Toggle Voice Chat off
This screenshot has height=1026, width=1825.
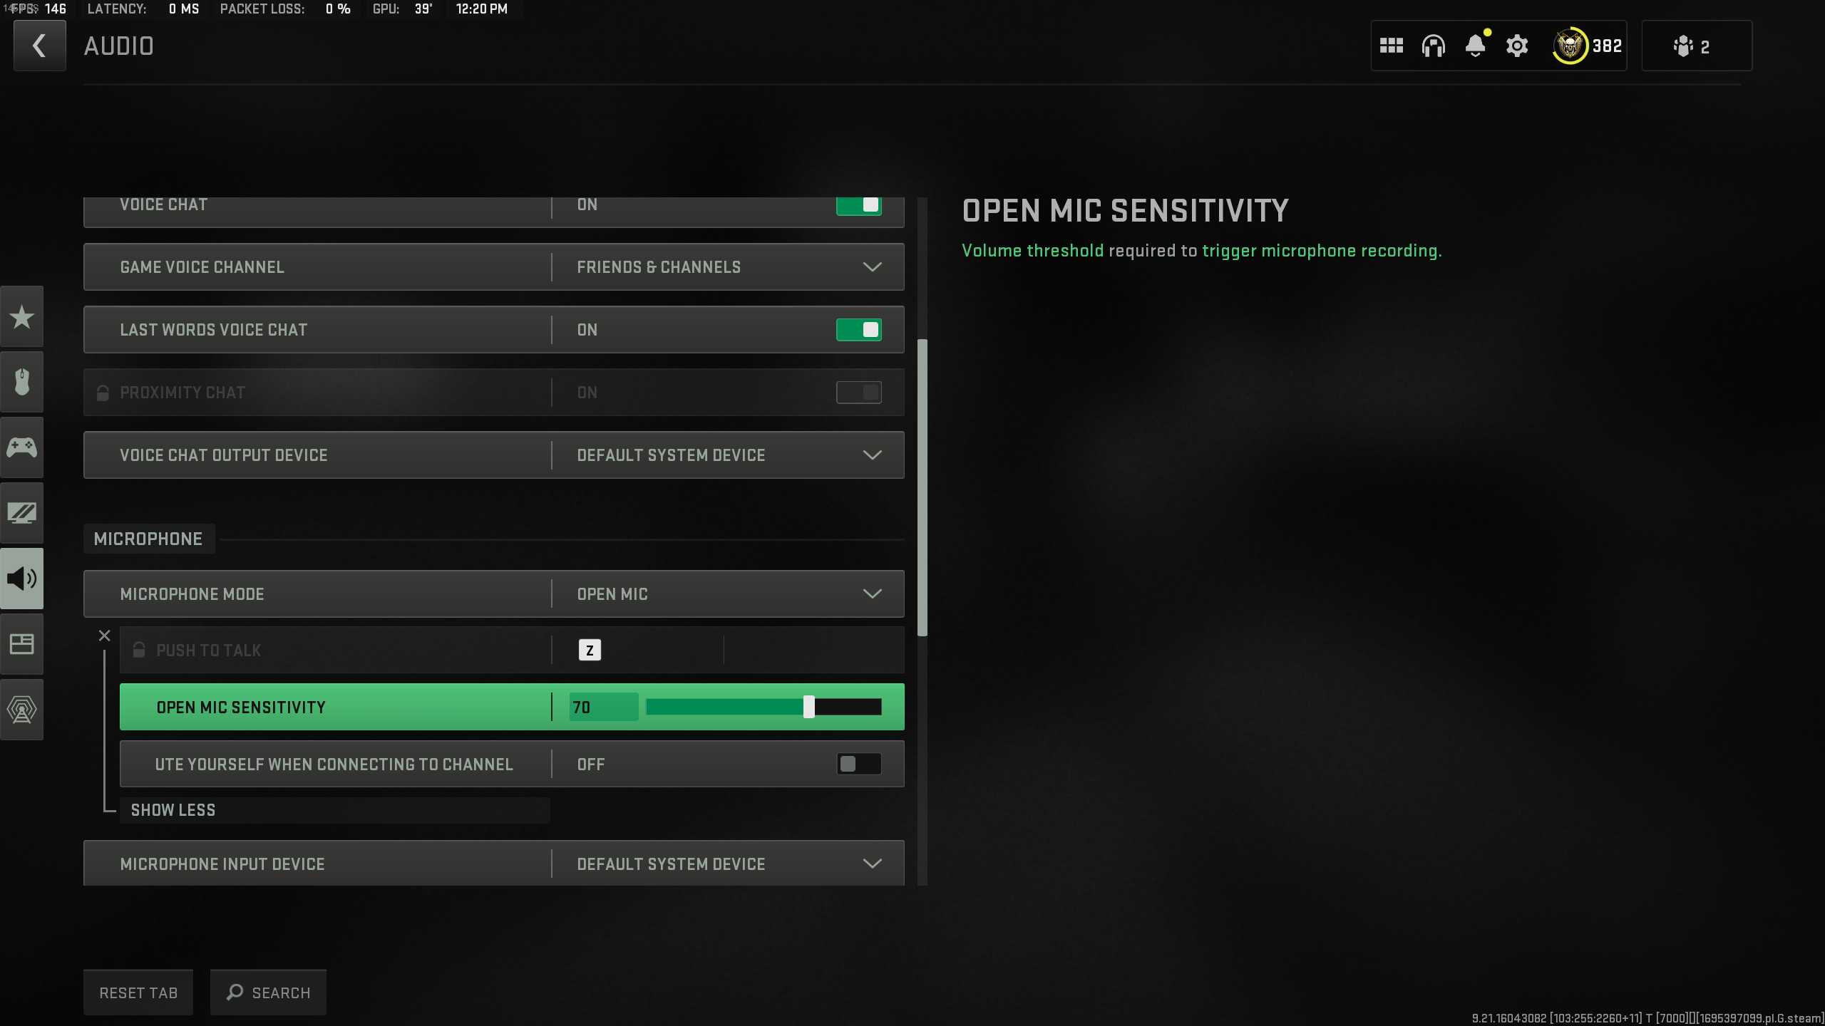pos(859,205)
